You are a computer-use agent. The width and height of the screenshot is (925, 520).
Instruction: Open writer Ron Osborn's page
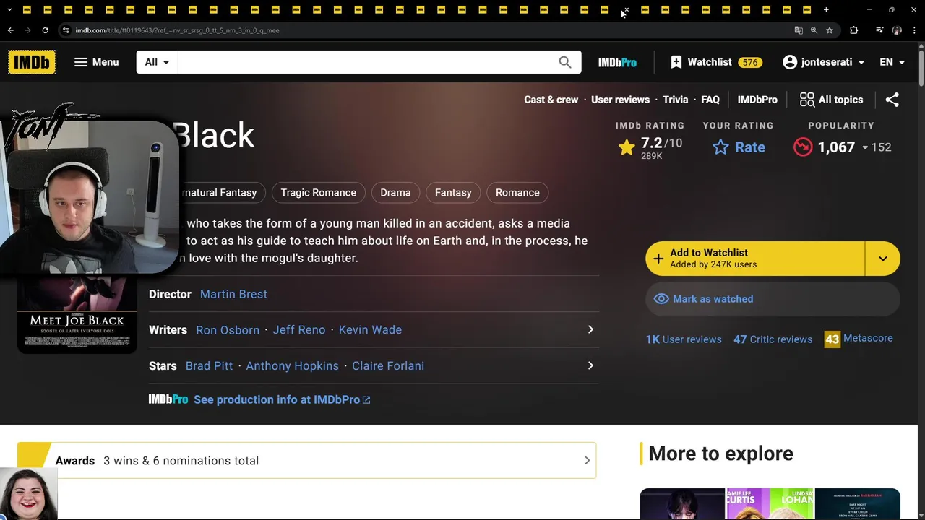pos(228,330)
